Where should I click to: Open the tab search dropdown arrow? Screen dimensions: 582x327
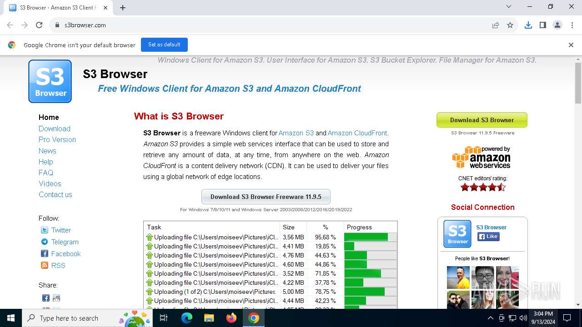(x=509, y=7)
